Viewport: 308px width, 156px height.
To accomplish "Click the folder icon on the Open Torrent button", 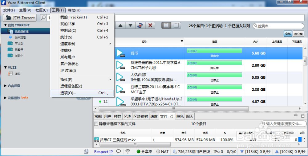I will [x=8, y=18].
